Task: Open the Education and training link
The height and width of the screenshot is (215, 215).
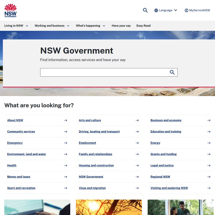Action: point(166,132)
